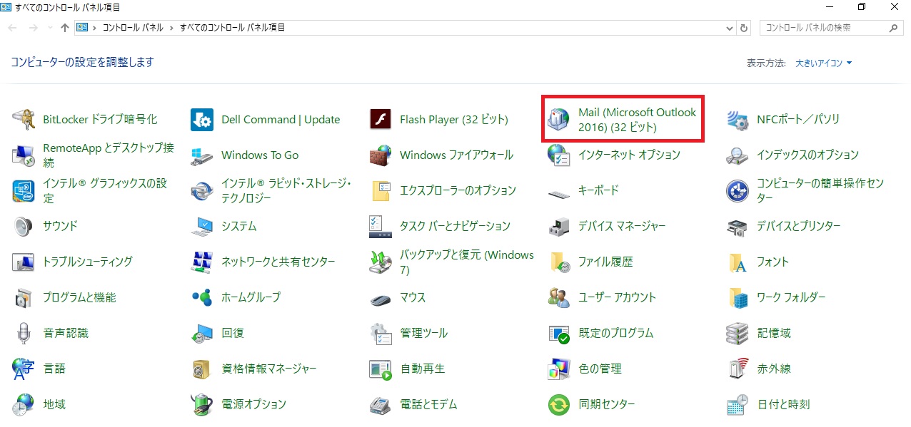Screen dimensions: 911x427
Task: Open インターネット オプション icon
Action: pos(559,155)
